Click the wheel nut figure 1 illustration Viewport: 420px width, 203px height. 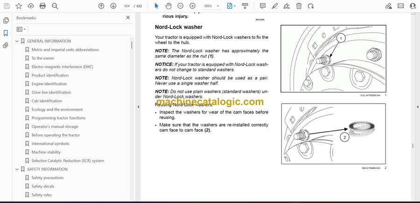(333, 59)
